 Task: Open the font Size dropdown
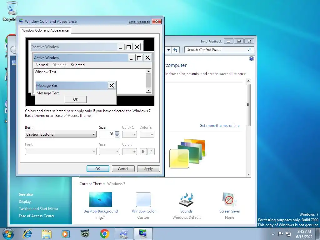pyautogui.click(x=109, y=152)
